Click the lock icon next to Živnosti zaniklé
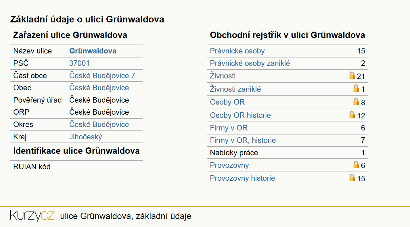Image resolution: width=410 pixels, height=227 pixels. point(356,88)
